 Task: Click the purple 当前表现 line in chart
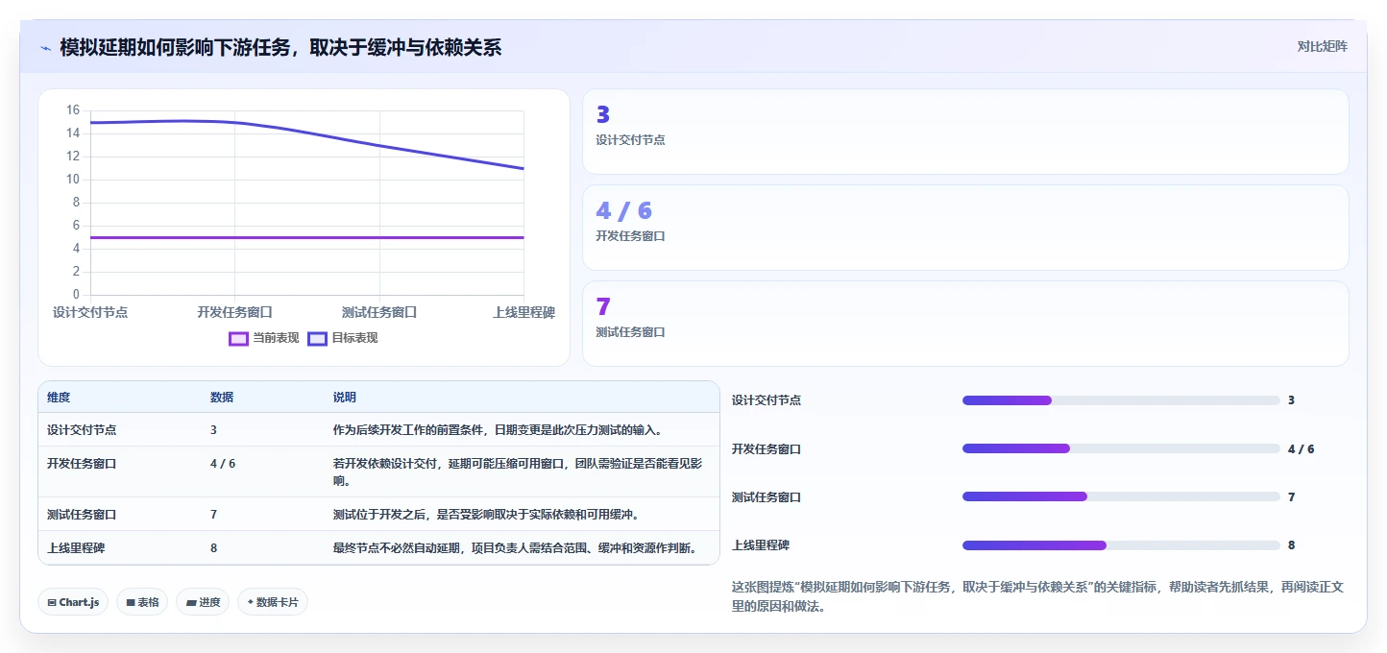[307, 237]
